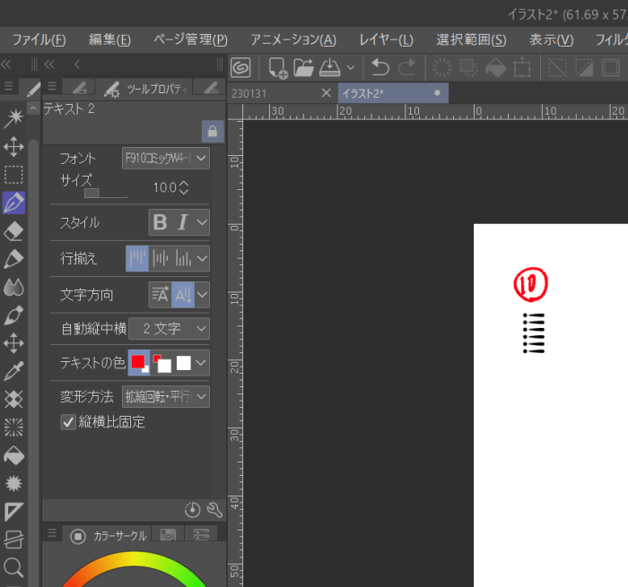The width and height of the screenshot is (628, 587).
Task: Click the サイズ slider track
Action: pos(106,194)
